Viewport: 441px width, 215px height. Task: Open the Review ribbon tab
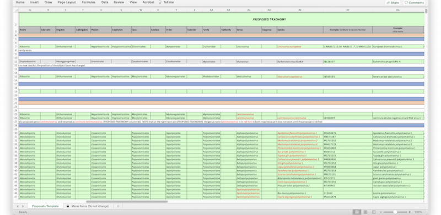[119, 2]
